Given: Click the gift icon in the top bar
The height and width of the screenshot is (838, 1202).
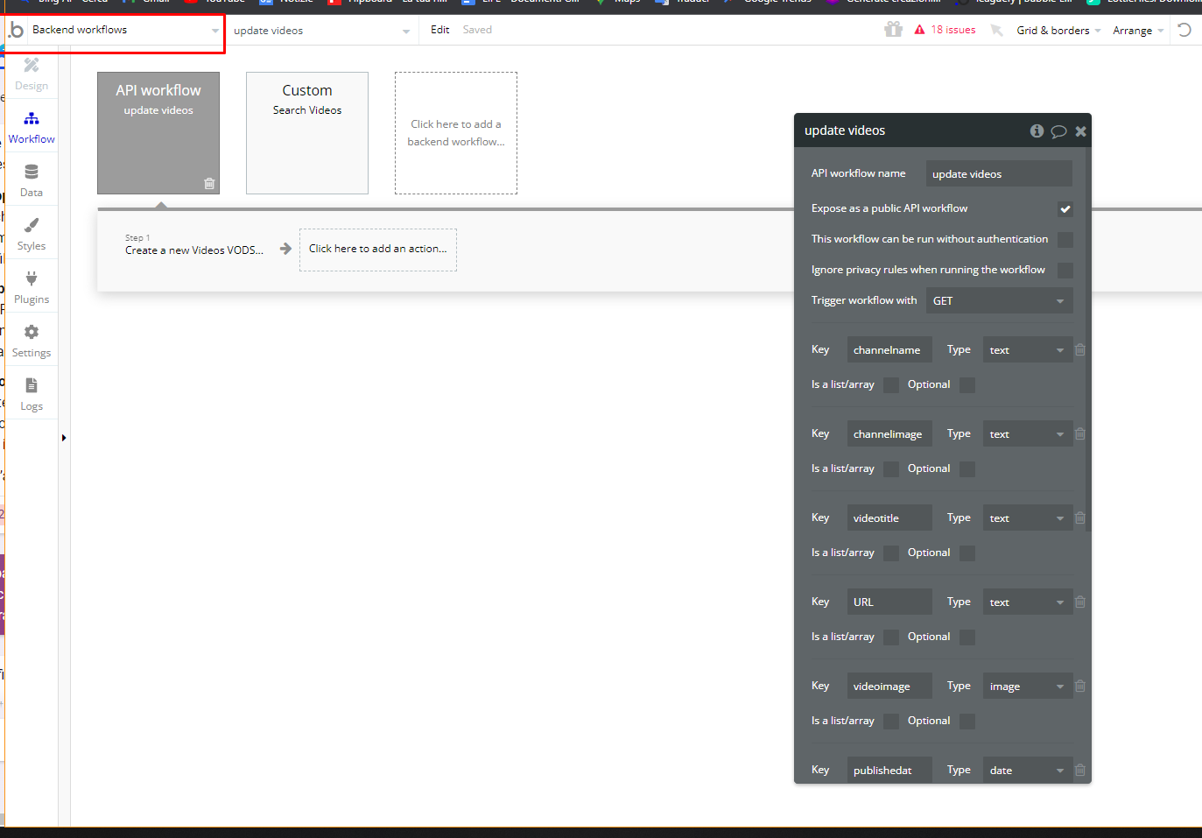Looking at the screenshot, I should click(x=893, y=30).
